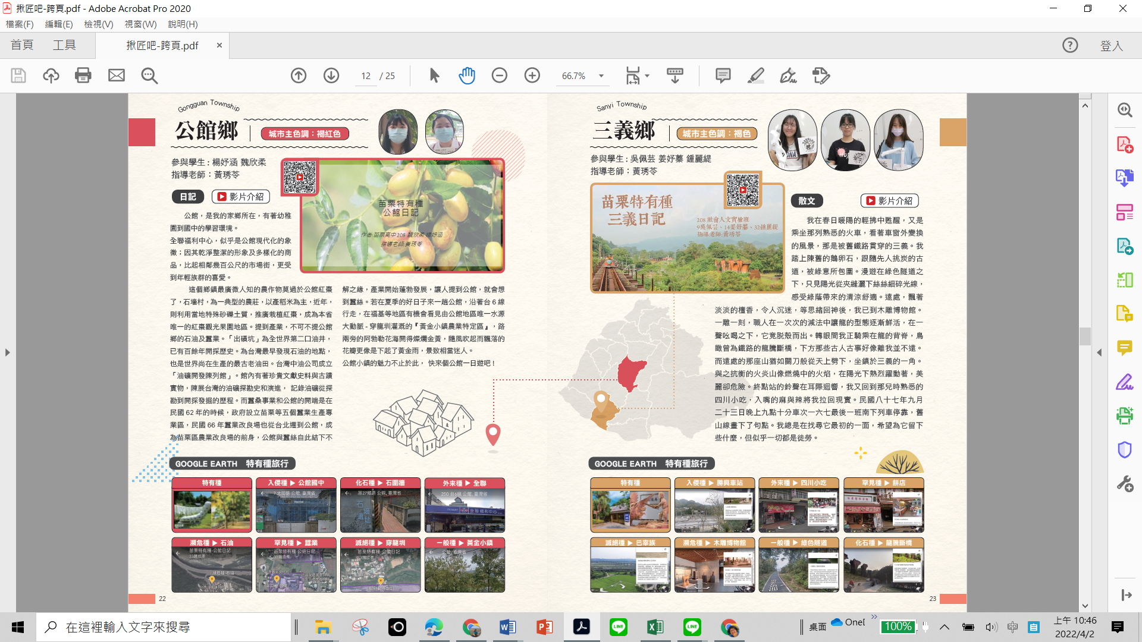Open Combine Files tool in right panel
This screenshot has width=1142, height=642.
[1125, 178]
